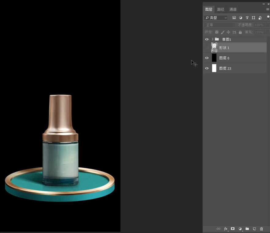This screenshot has width=270, height=233.
Task: Open the layers panel flyout menu
Action: 268,9
